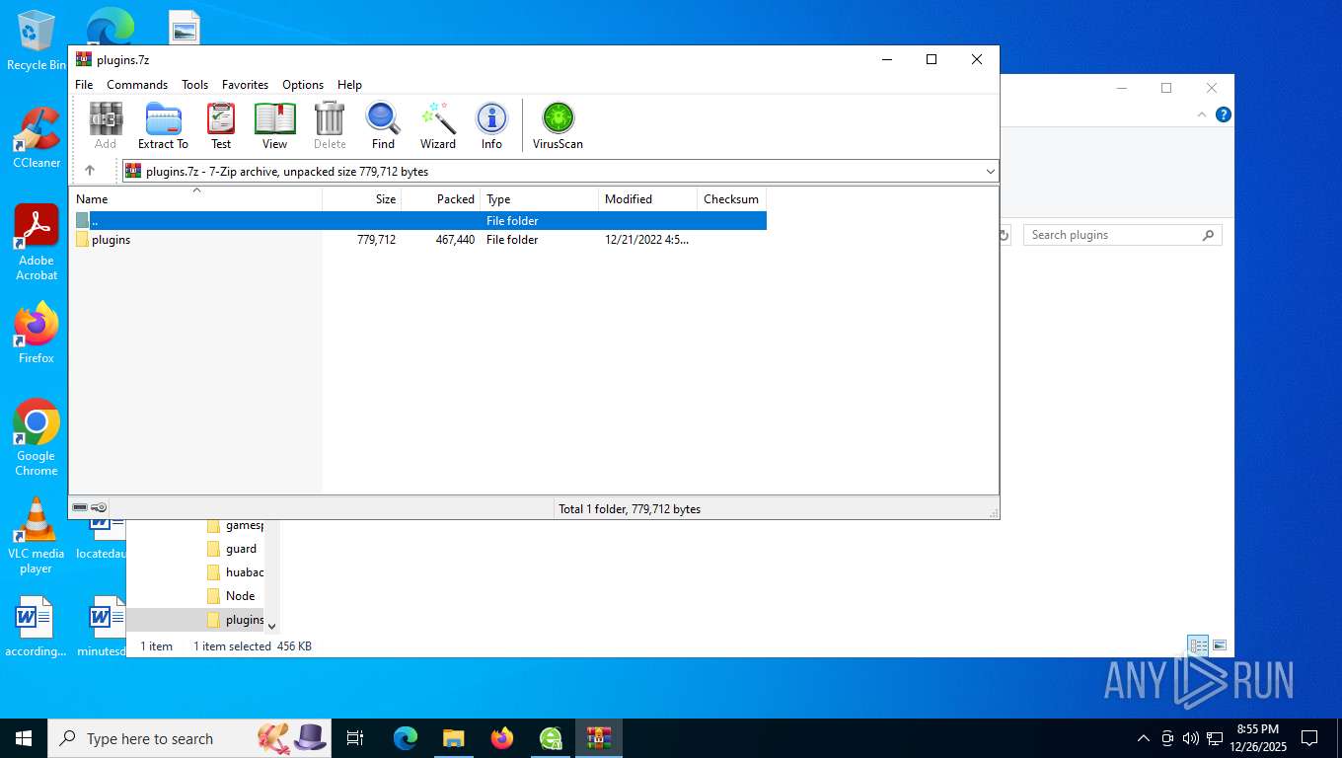This screenshot has height=758, width=1342.
Task: Click the Delete trash toolbar icon
Action: (x=330, y=125)
